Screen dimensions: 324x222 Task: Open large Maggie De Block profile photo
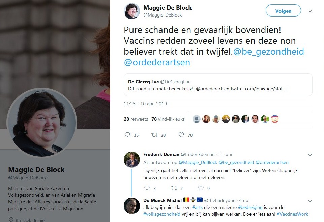coord(42,123)
